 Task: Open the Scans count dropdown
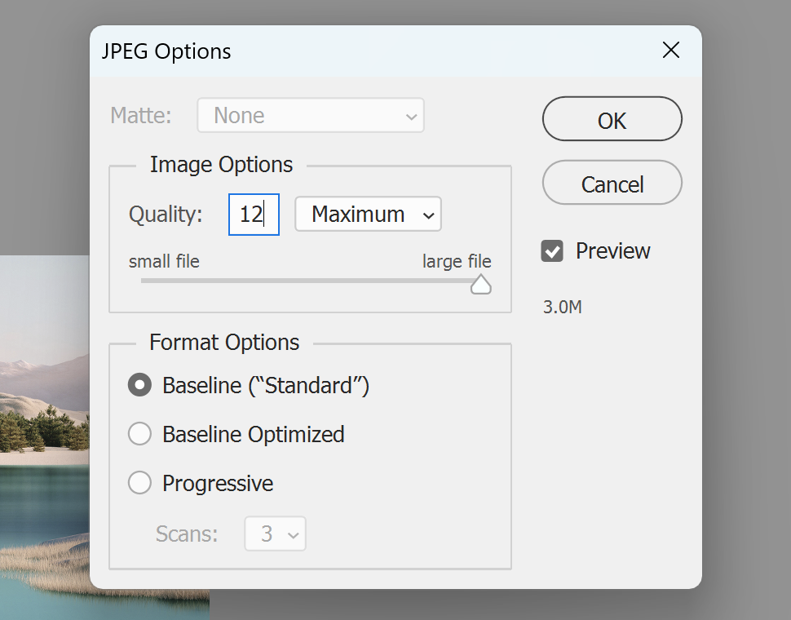point(276,534)
